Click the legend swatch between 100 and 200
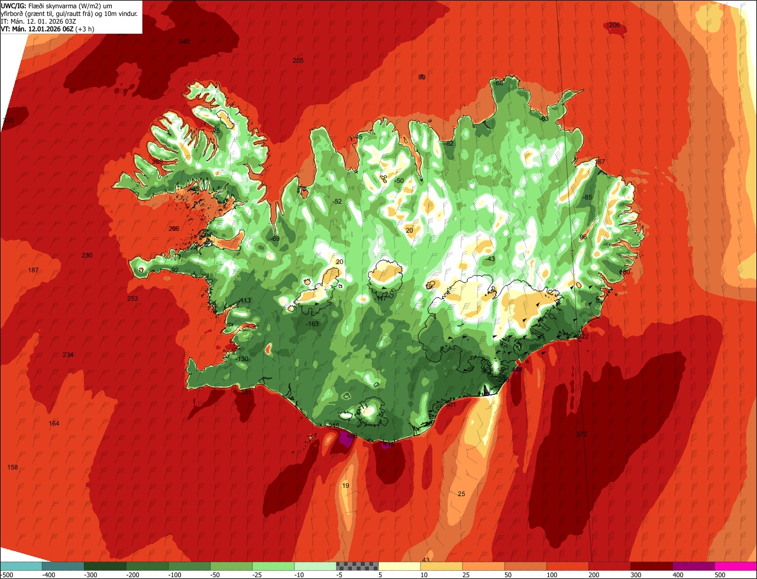This screenshot has width=757, height=579. point(567,565)
